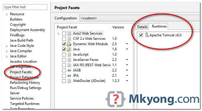Uncheck the Apache Tomcat v6.0 runtime

pyautogui.click(x=141, y=35)
